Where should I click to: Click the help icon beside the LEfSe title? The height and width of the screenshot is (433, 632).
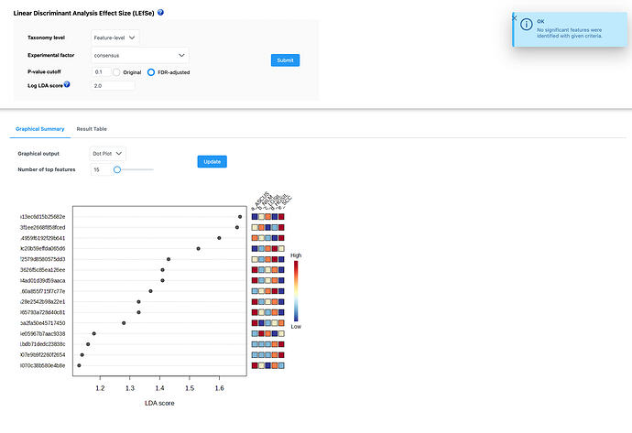click(161, 14)
